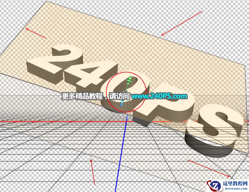Click the blue Z-axis arrowhead of the 3D gizmo
The image size is (249, 192).
coord(121,105)
